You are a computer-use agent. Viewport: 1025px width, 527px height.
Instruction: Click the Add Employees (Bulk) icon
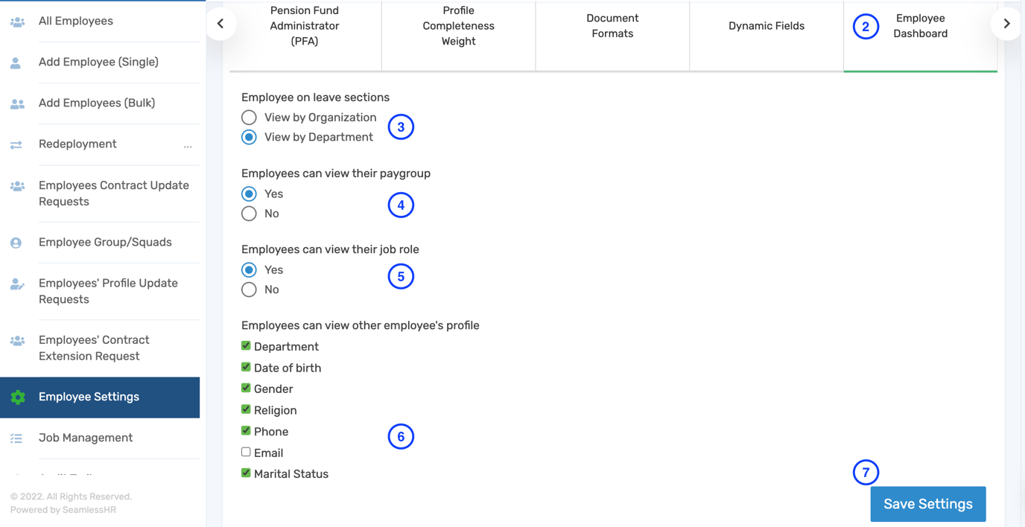(x=17, y=103)
